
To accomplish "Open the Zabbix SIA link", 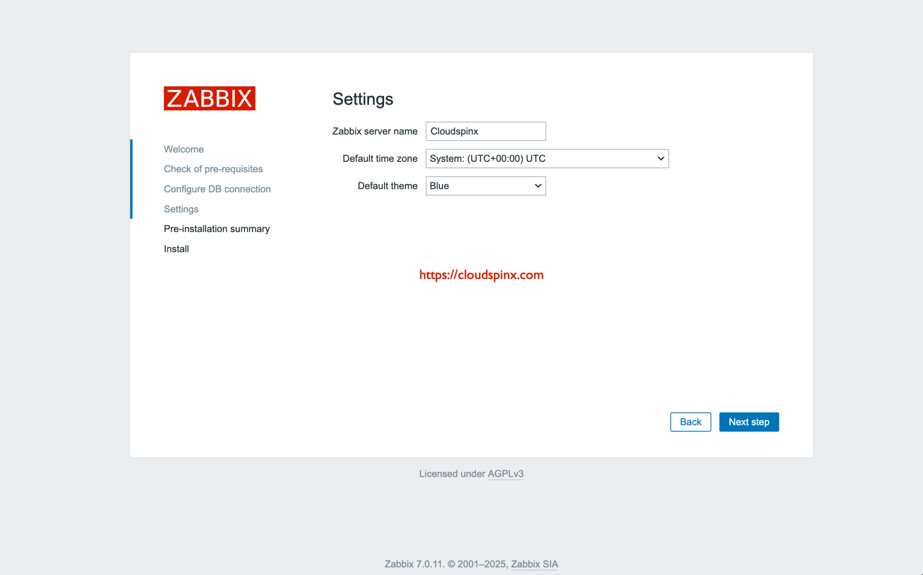I will 534,564.
